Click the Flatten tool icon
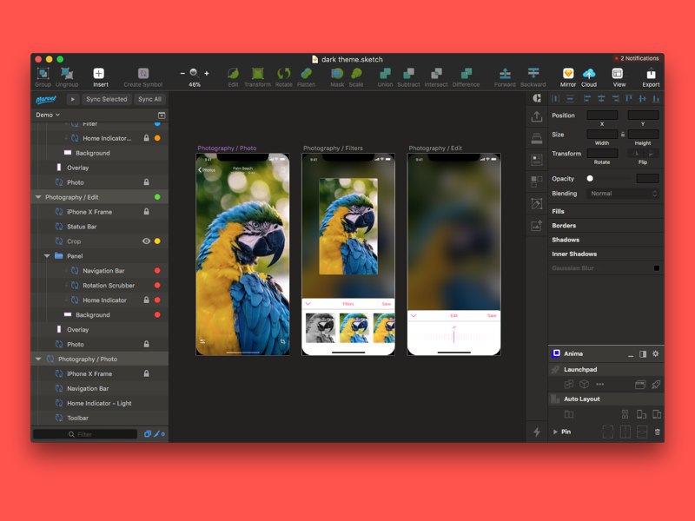The width and height of the screenshot is (695, 521). (x=307, y=73)
